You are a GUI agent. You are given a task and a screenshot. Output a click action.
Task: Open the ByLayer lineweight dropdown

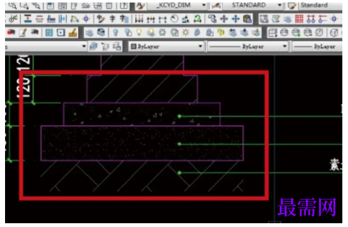(x=317, y=47)
